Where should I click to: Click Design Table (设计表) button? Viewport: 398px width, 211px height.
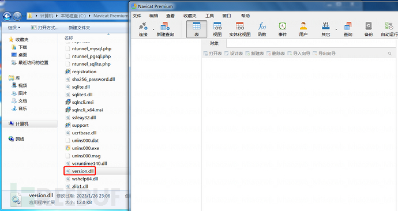point(234,54)
